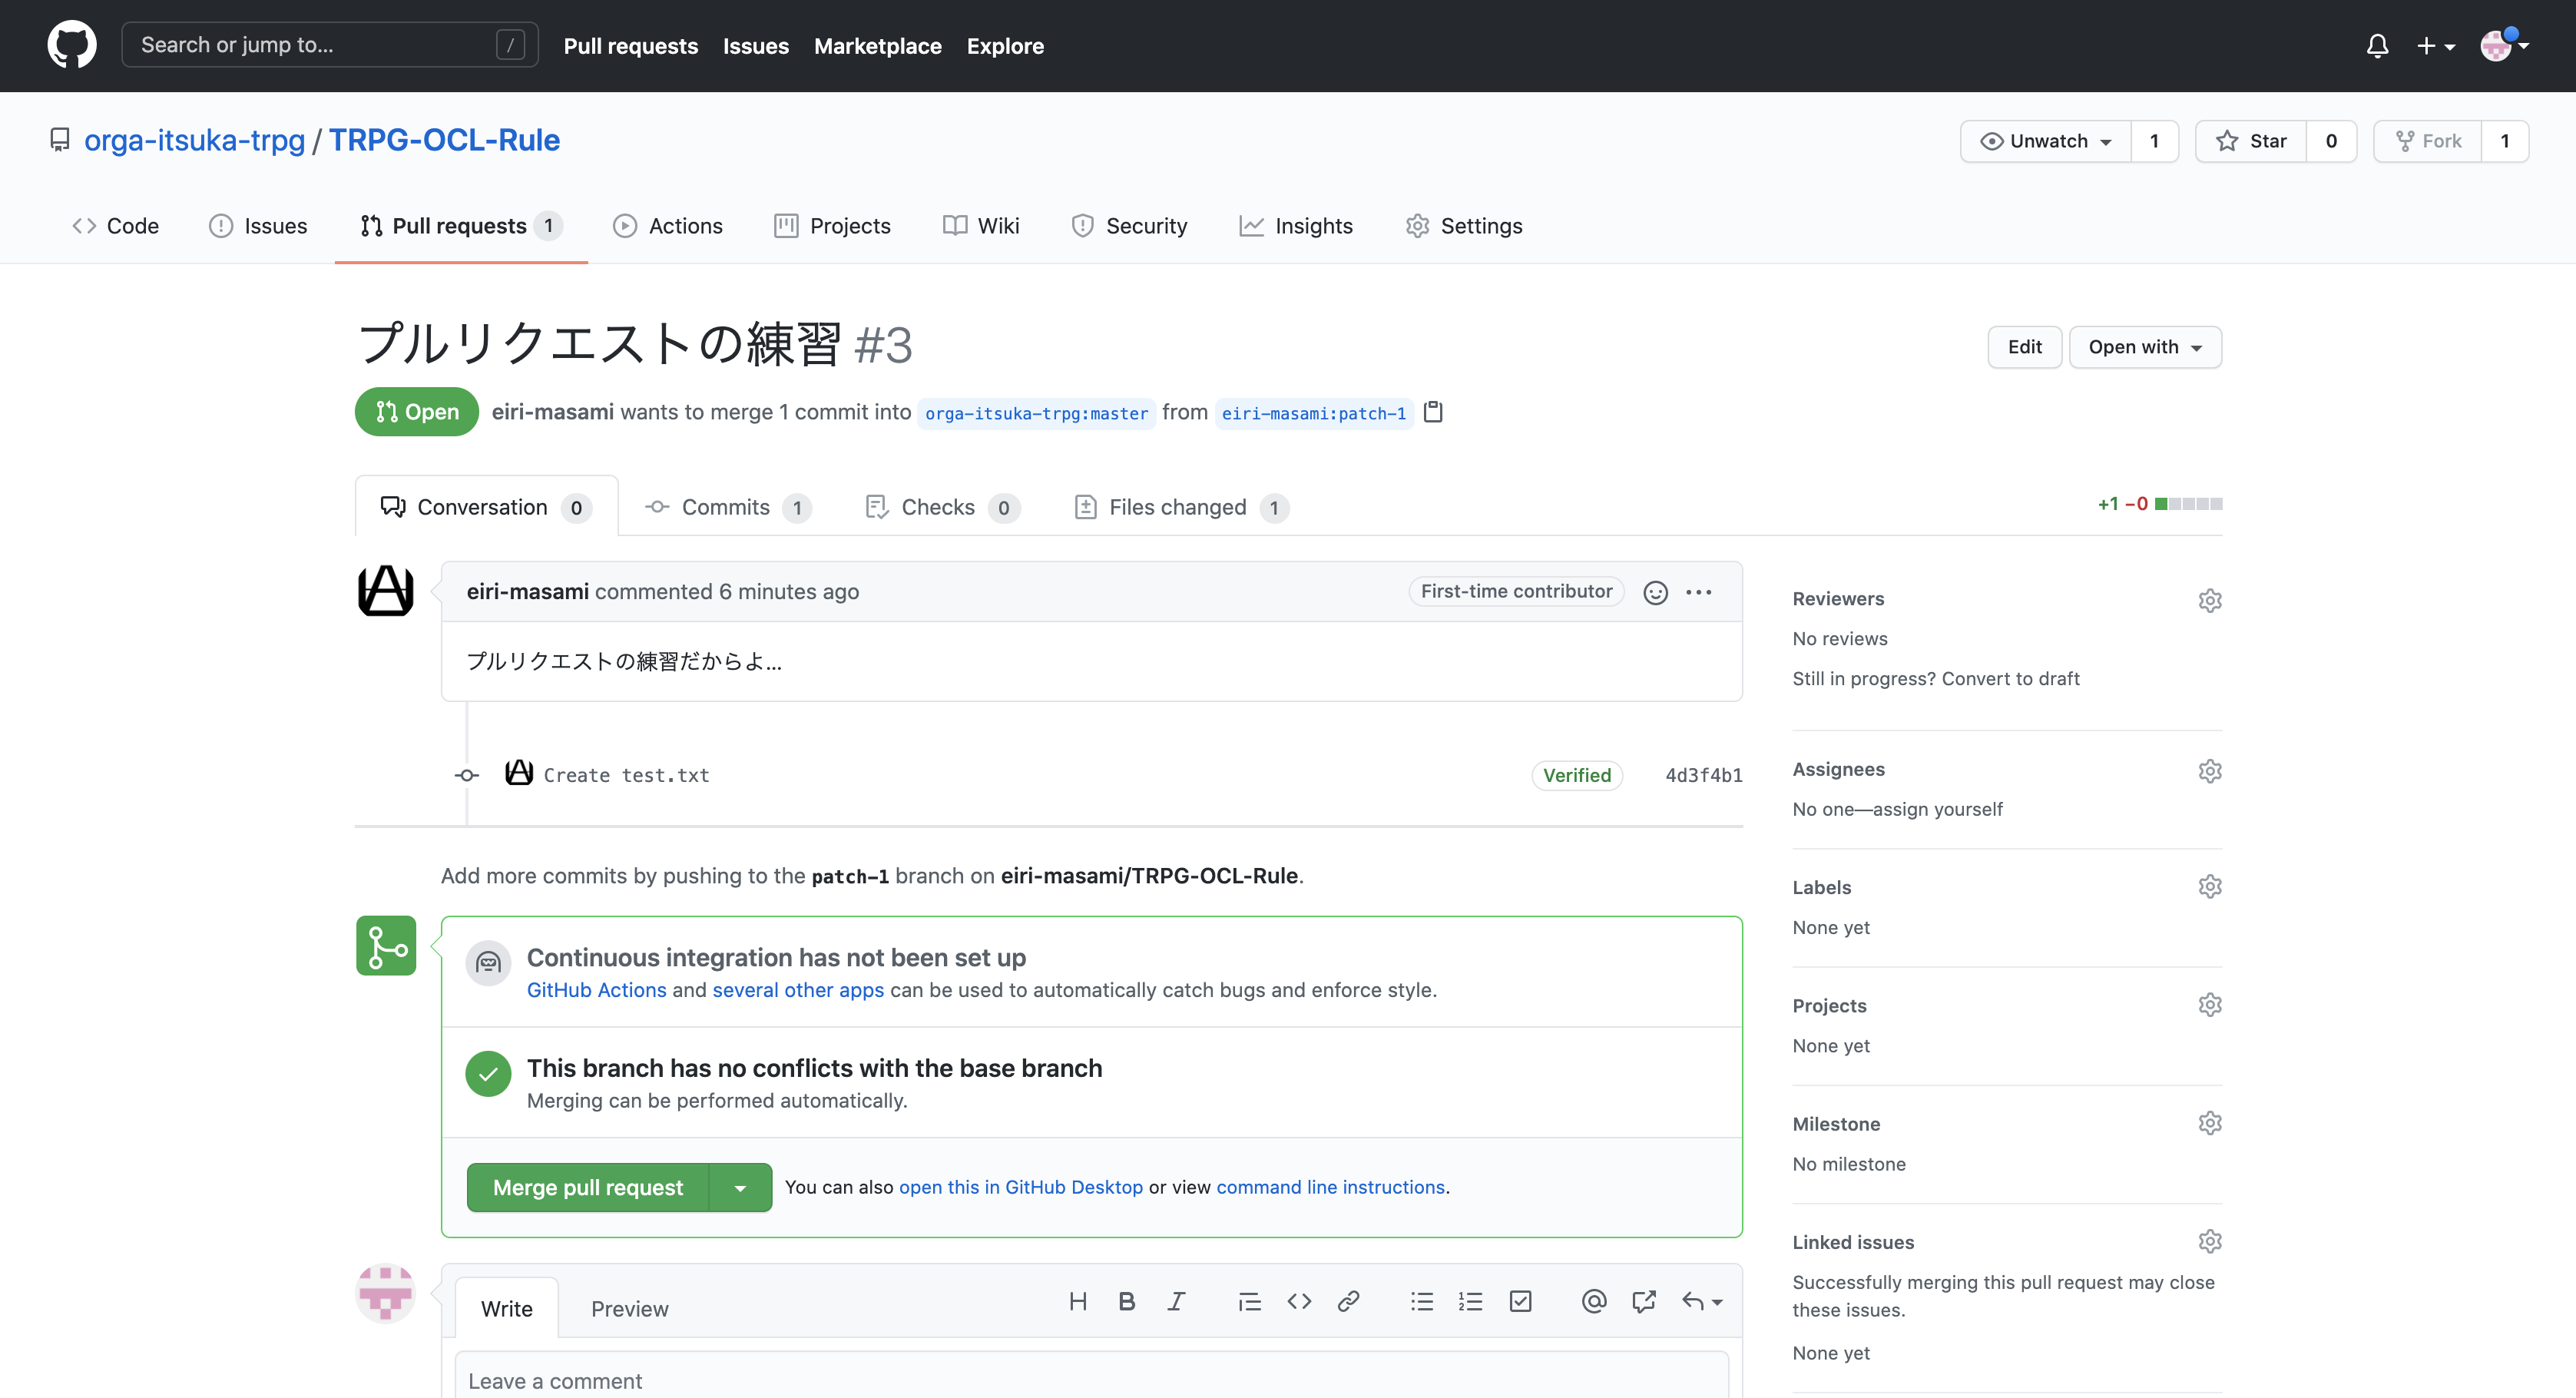Open the Commits tab

tap(725, 507)
